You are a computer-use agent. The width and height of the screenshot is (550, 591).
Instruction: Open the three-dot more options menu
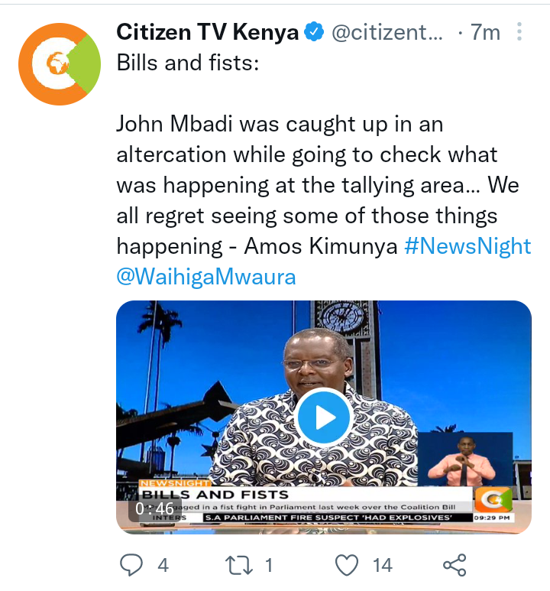[x=519, y=31]
